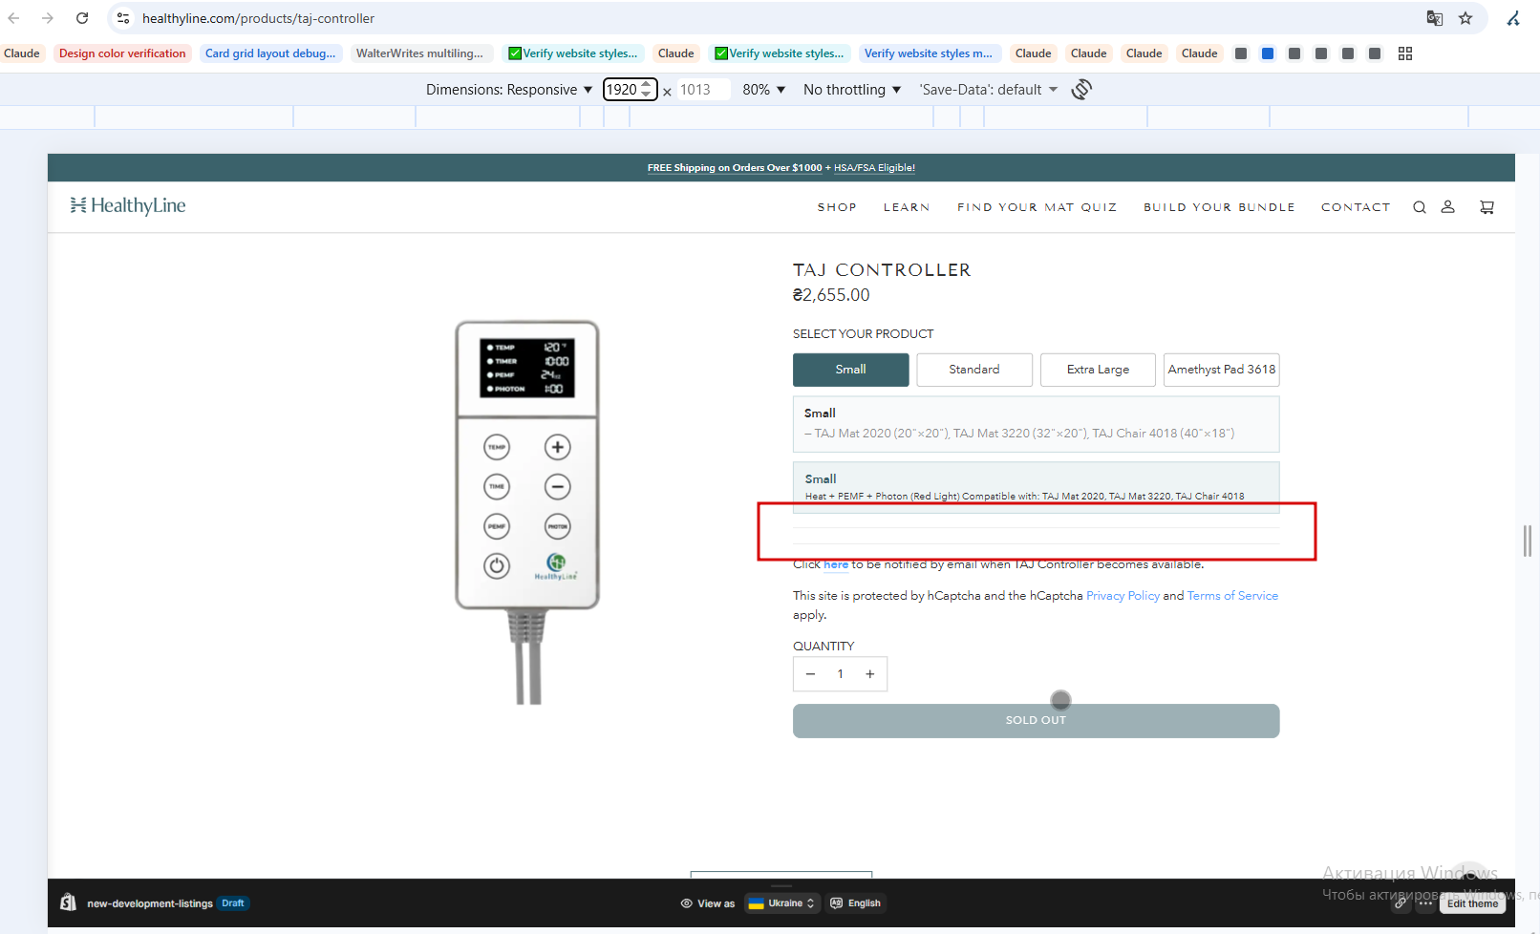Viewport: 1540px width, 934px height.
Task: Click the copy link icon in preview bar
Action: pyautogui.click(x=1401, y=902)
